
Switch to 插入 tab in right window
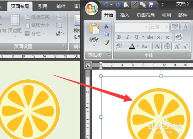coord(125,15)
